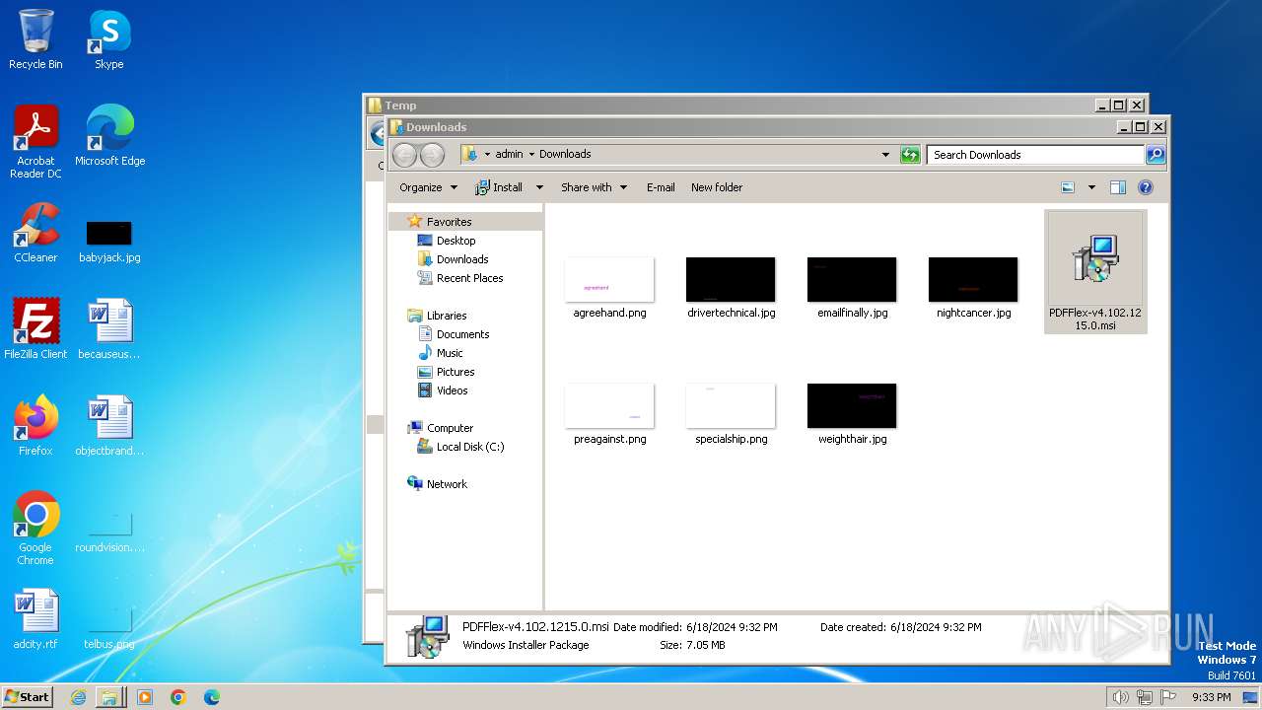Click the Install toolbar button
The image size is (1262, 710).
[500, 187]
